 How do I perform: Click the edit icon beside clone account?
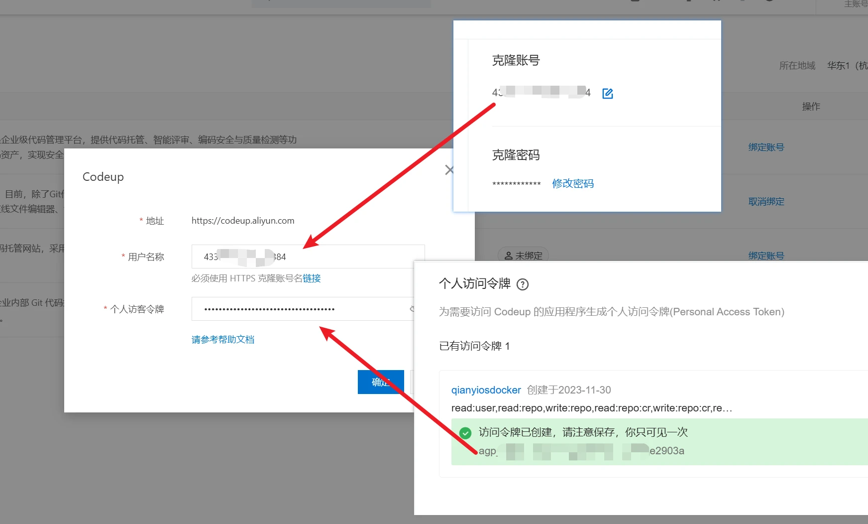click(x=607, y=93)
